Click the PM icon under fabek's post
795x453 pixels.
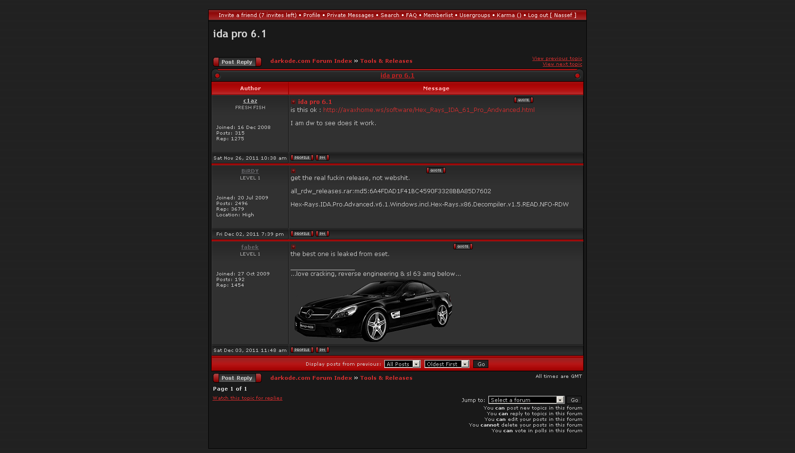click(x=322, y=350)
